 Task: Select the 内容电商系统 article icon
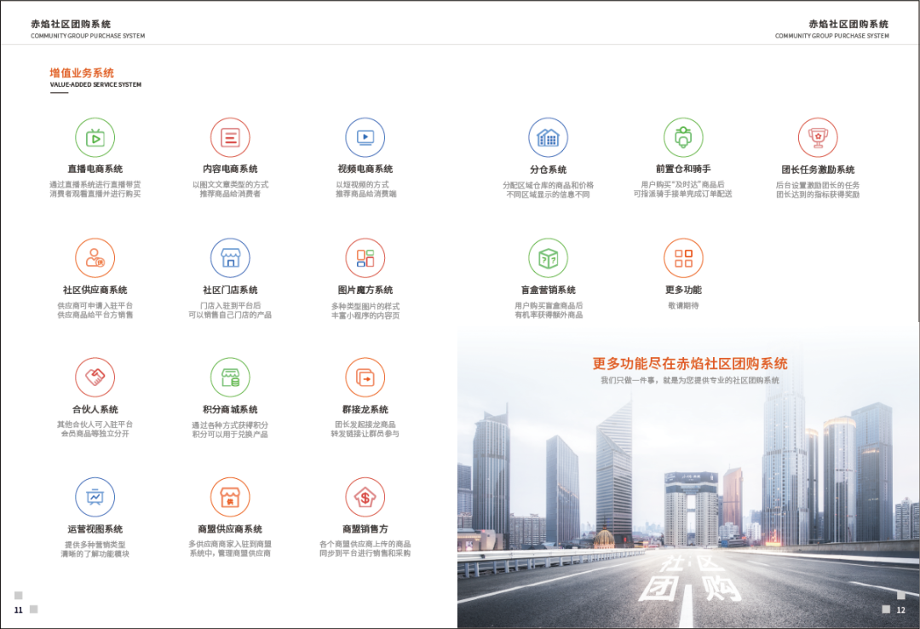pyautogui.click(x=230, y=137)
